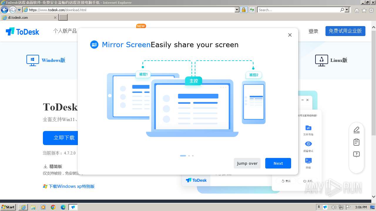Click the ToDesk logo in the header
The width and height of the screenshot is (376, 211).
[x=22, y=31]
